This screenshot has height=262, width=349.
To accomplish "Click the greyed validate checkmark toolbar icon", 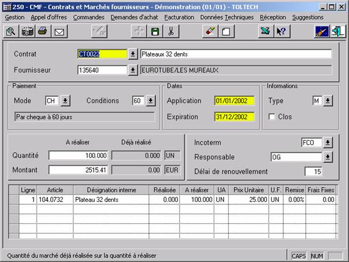I will point(99,31).
